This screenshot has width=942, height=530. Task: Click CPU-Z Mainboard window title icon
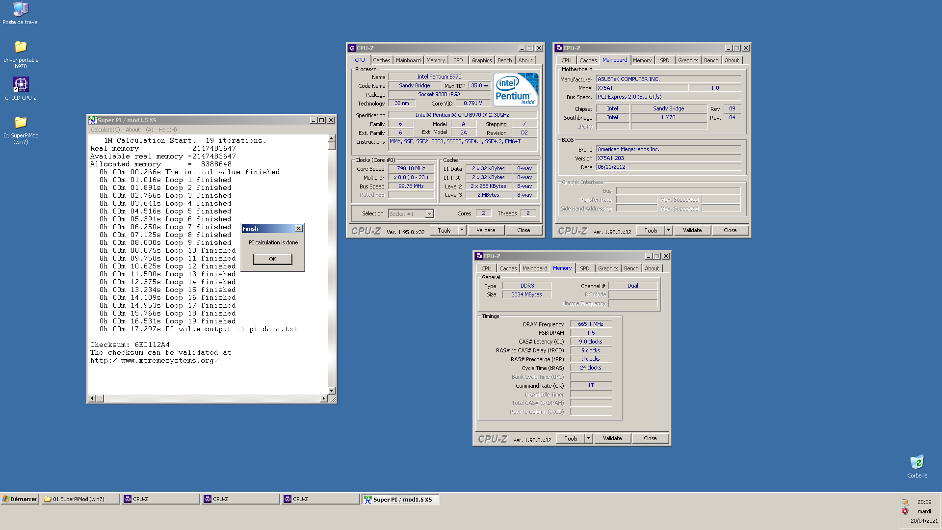[x=558, y=48]
